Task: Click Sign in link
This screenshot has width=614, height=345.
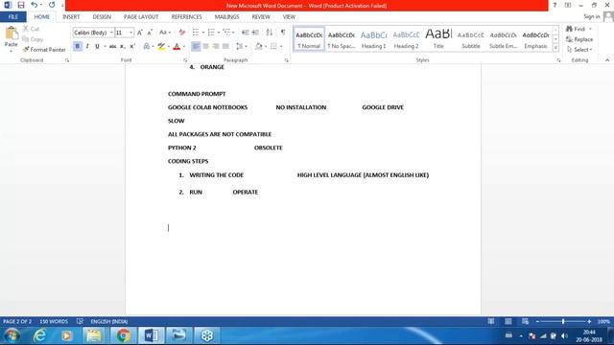Action: [591, 16]
